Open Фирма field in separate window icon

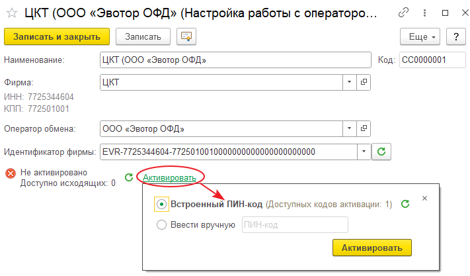[364, 82]
